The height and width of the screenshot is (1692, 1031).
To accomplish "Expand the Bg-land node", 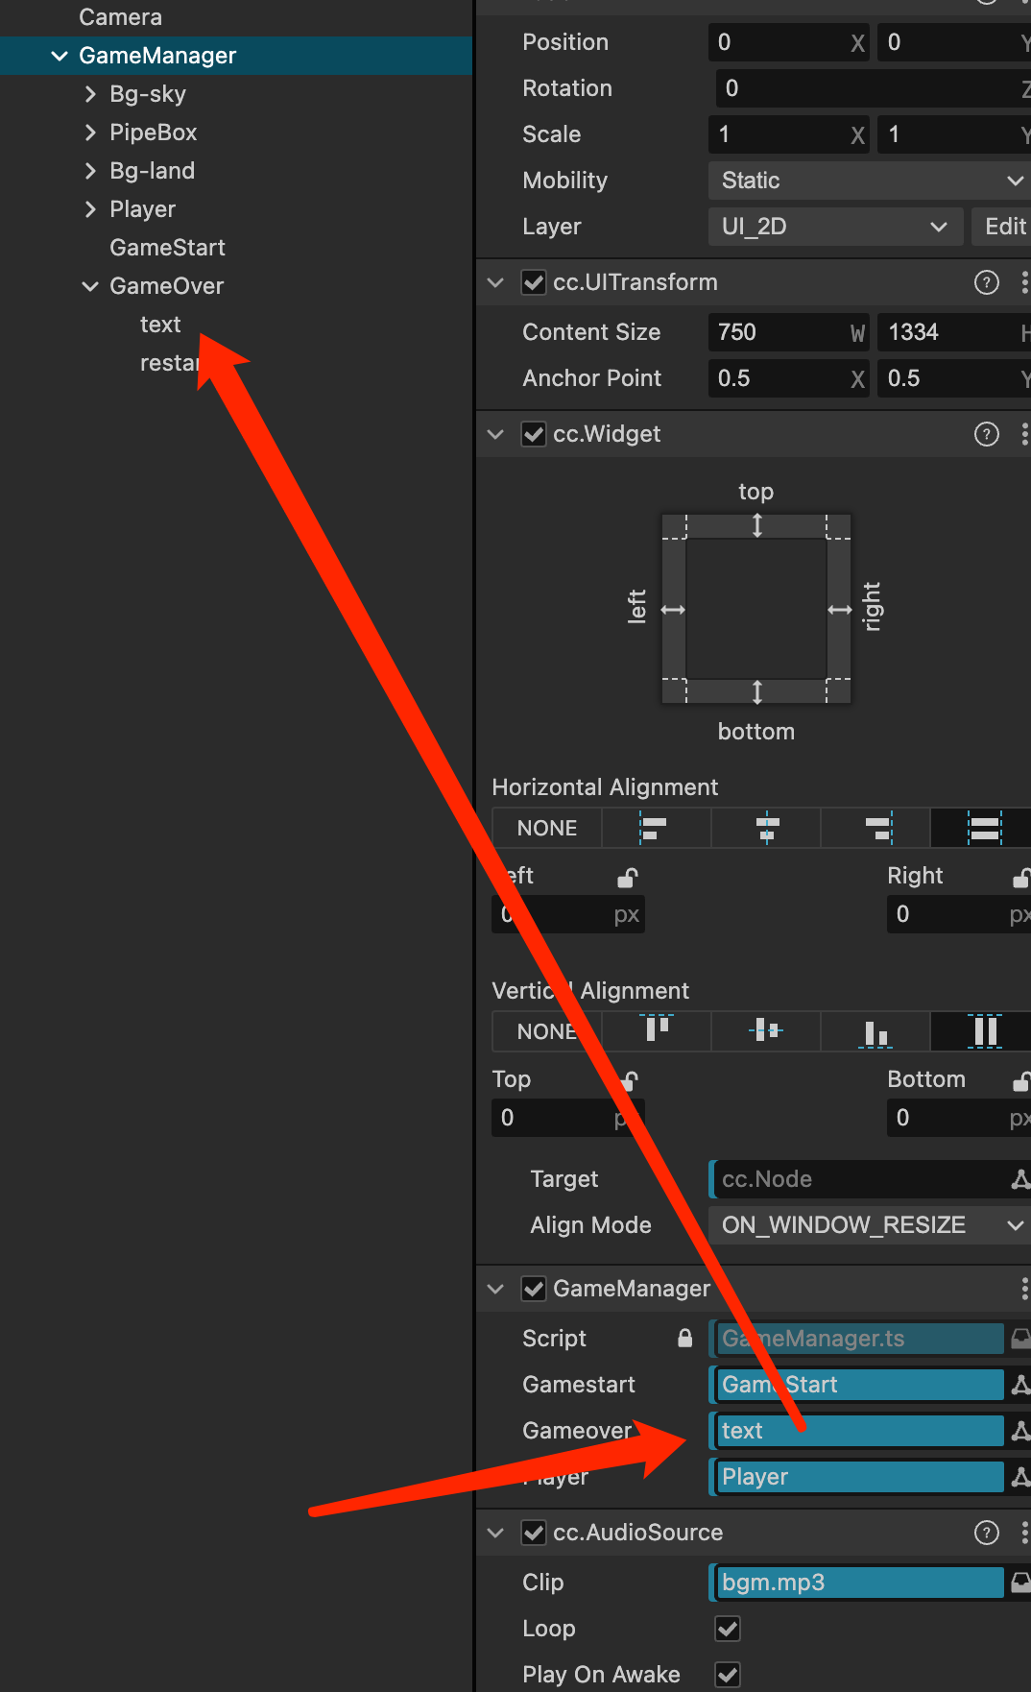I will tap(90, 171).
